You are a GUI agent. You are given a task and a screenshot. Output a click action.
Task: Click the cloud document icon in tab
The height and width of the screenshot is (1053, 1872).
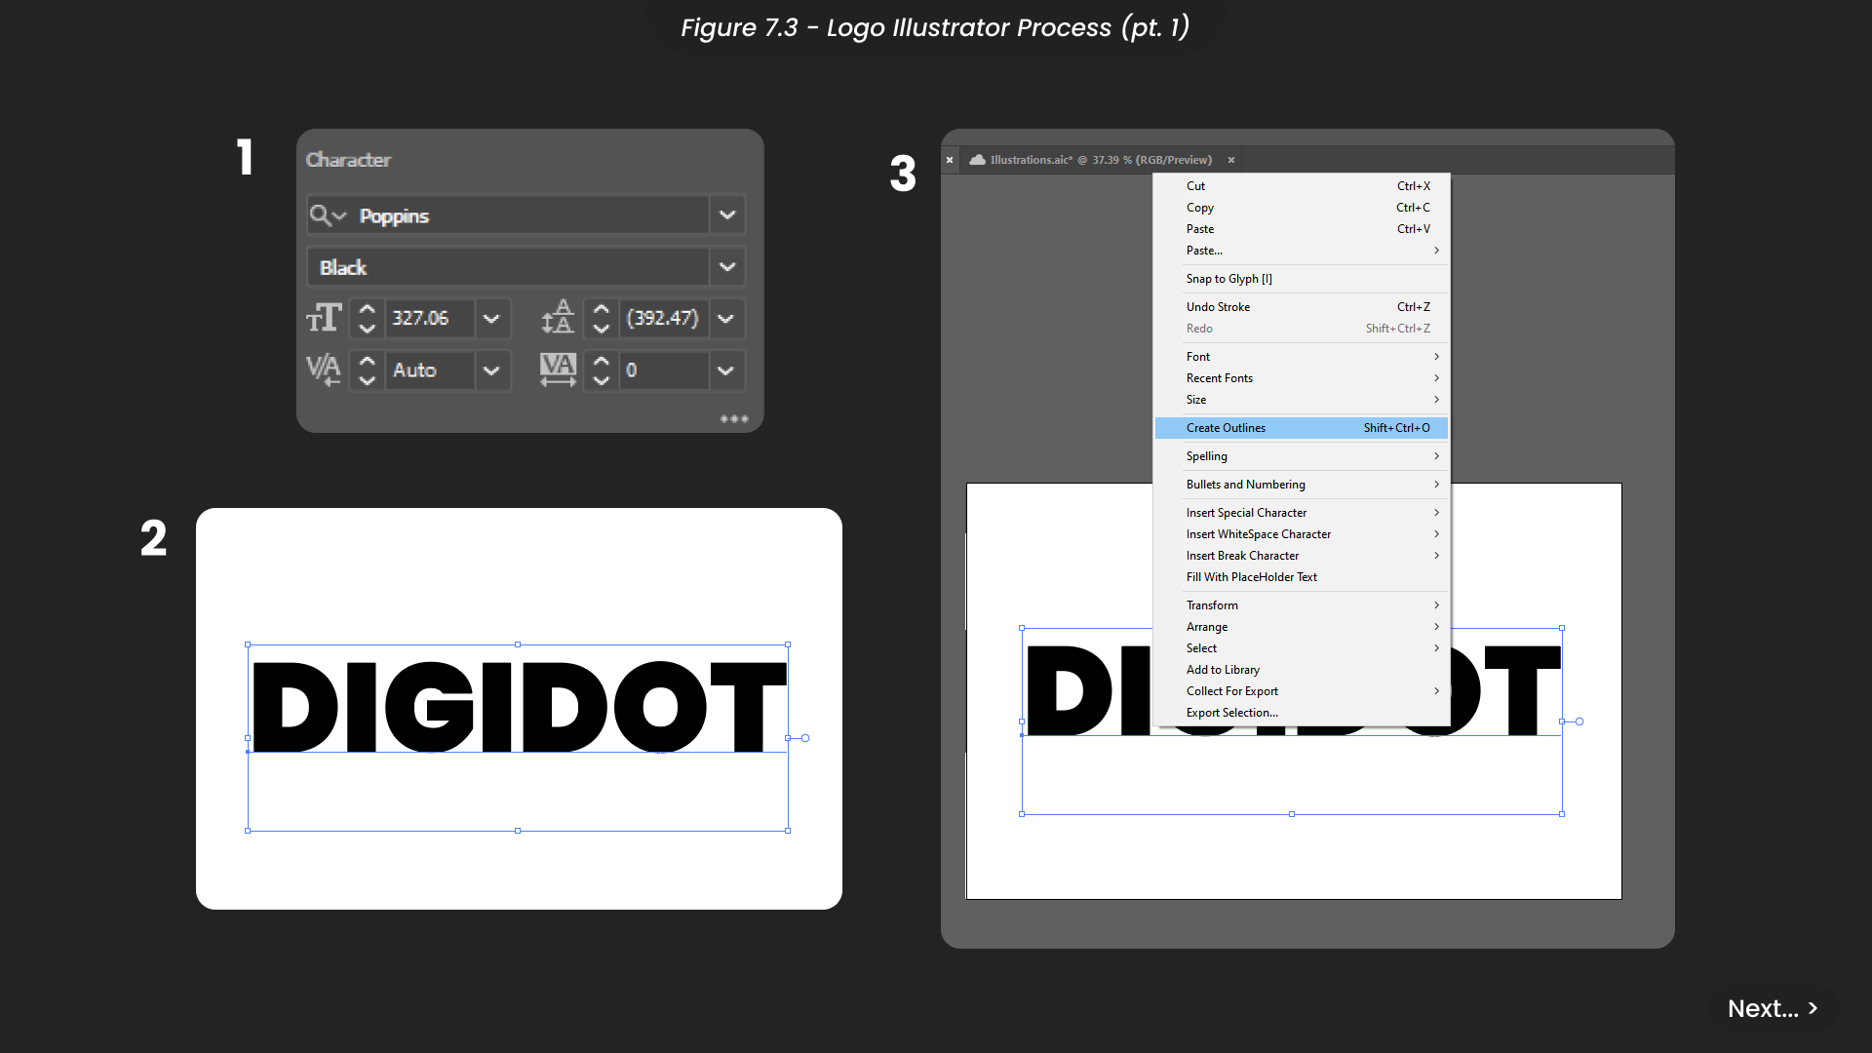click(977, 160)
